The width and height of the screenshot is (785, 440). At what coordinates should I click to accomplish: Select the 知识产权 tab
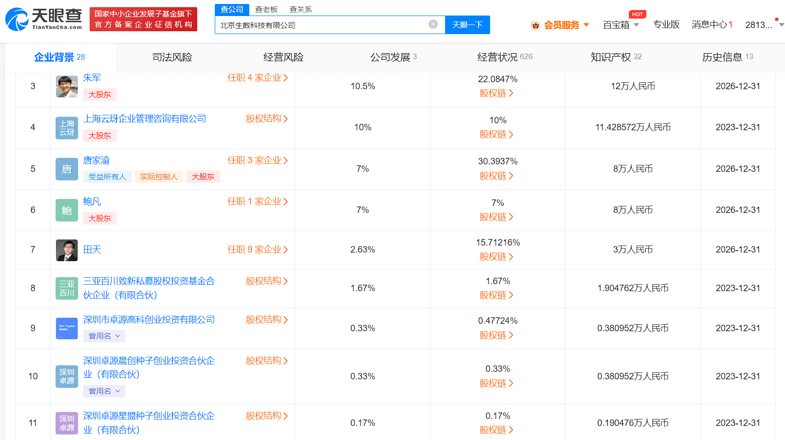click(616, 57)
